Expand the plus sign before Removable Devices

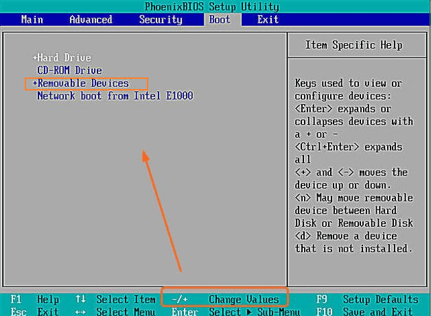pyautogui.click(x=35, y=83)
